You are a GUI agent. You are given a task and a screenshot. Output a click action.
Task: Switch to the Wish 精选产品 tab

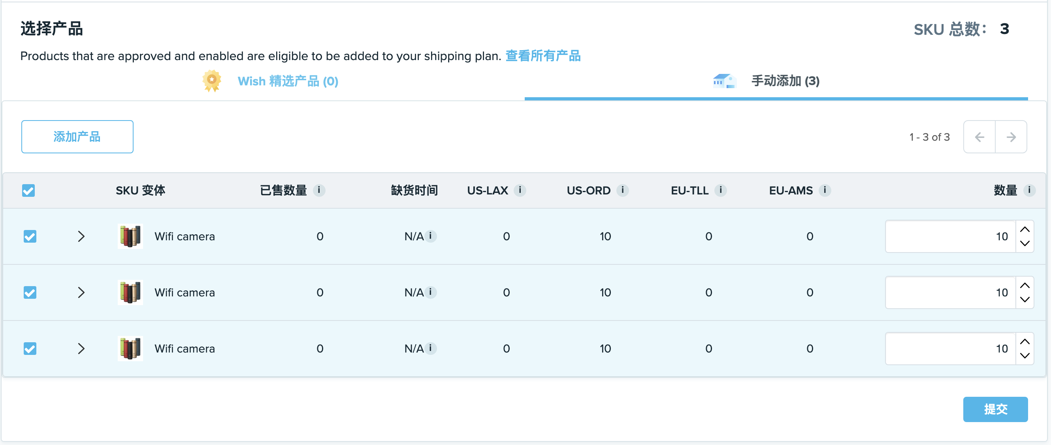tap(287, 81)
